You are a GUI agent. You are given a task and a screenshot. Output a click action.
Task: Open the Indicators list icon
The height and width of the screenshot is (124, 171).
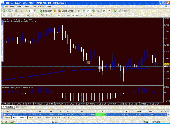[x=114, y=11]
